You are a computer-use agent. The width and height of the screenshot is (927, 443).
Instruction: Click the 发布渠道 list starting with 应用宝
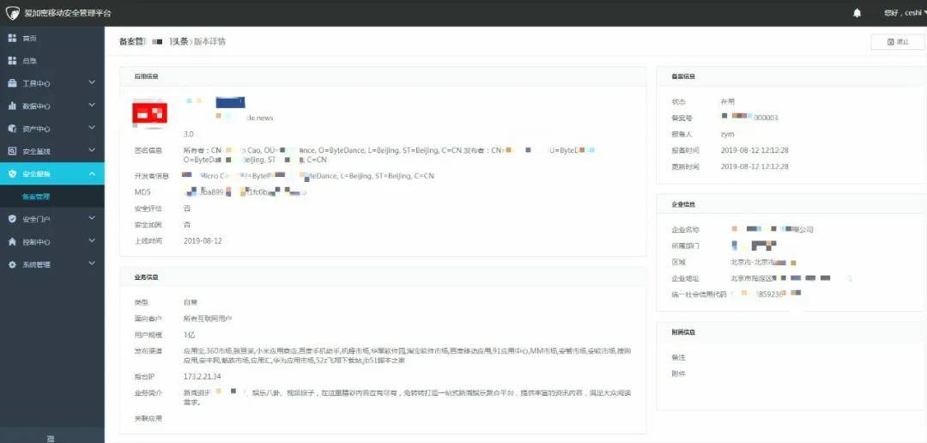[408, 355]
